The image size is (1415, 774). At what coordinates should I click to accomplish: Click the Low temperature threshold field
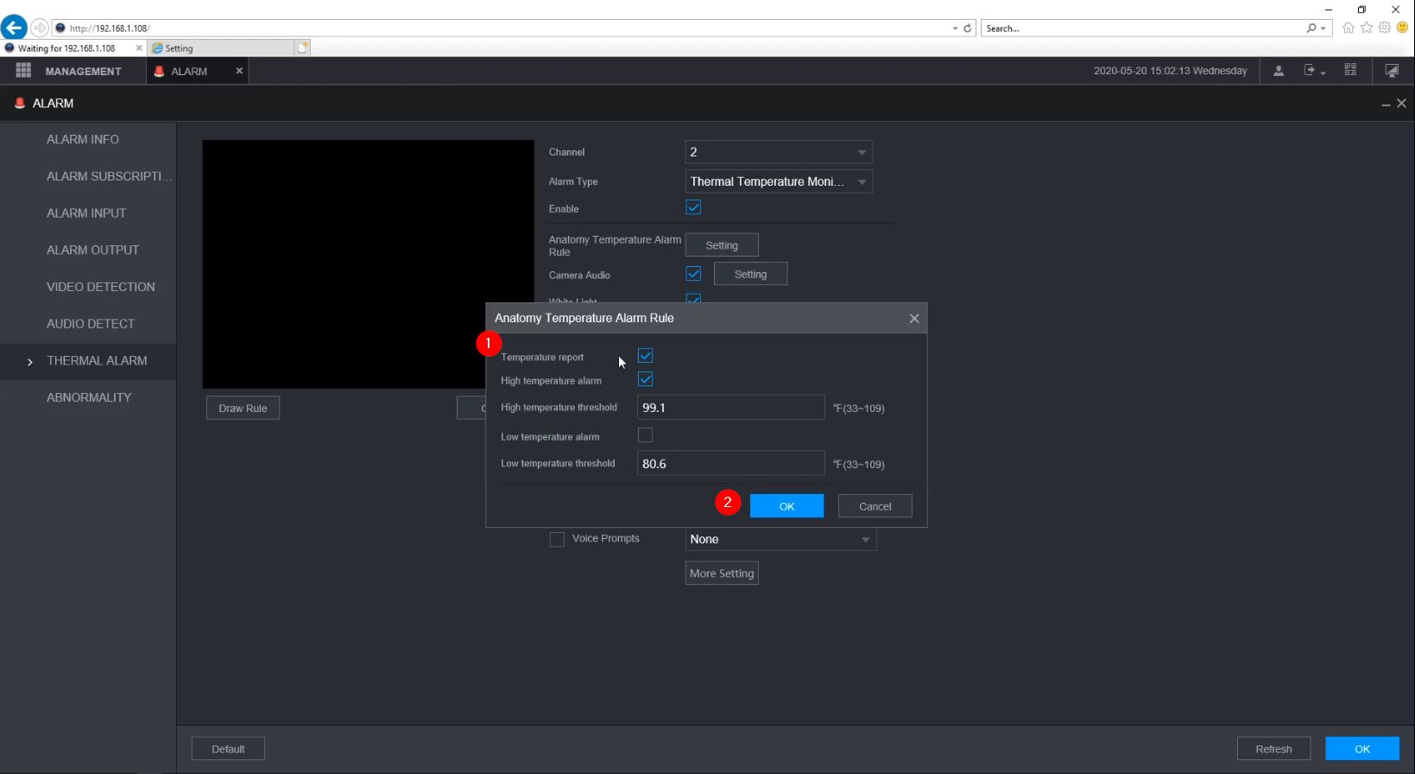731,464
